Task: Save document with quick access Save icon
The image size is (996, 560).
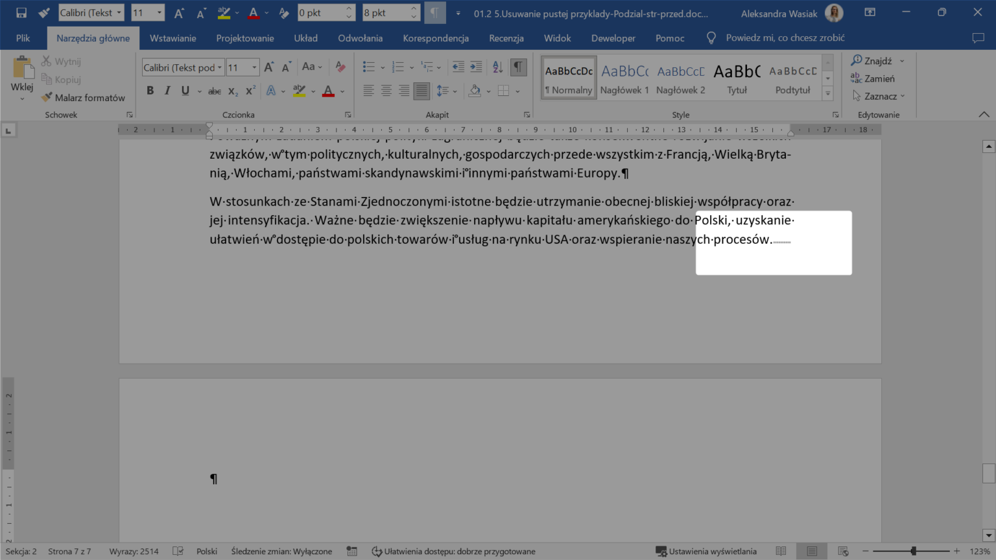Action: 21,12
